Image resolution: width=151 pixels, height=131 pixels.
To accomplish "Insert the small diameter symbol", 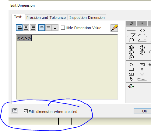I will 131,65.
